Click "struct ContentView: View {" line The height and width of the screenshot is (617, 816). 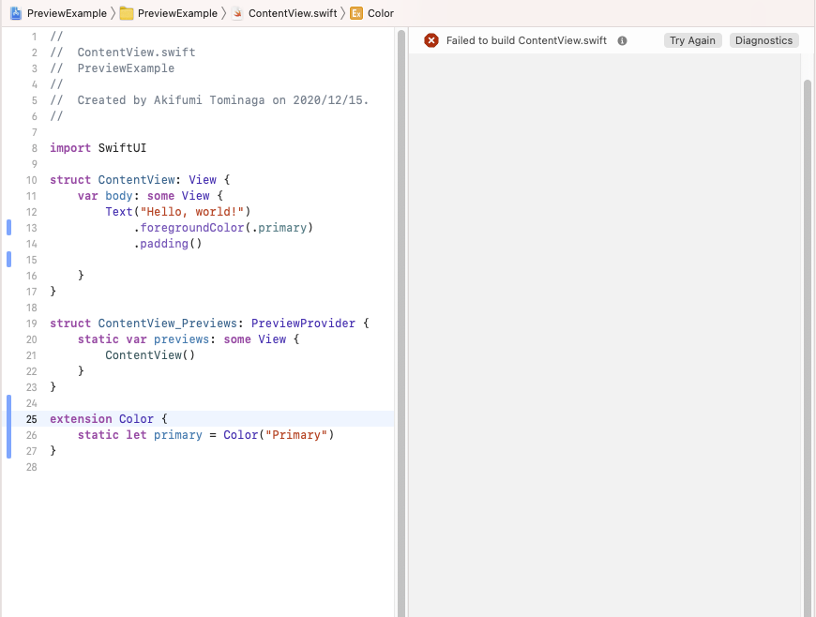pos(140,180)
